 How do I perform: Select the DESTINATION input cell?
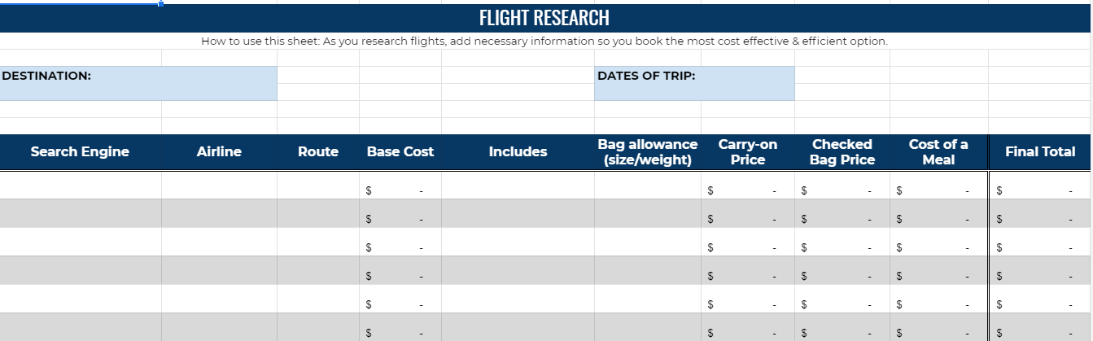point(138,83)
